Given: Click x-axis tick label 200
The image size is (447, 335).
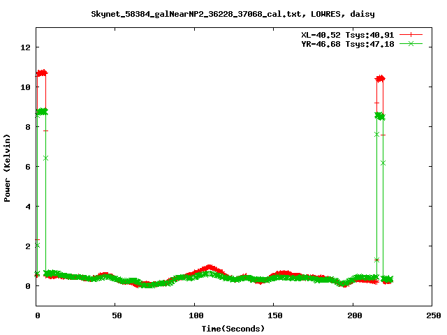Looking at the screenshot, I should pyautogui.click(x=354, y=315).
